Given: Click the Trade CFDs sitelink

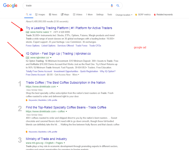Looking at the screenshot, I should (95, 46).
